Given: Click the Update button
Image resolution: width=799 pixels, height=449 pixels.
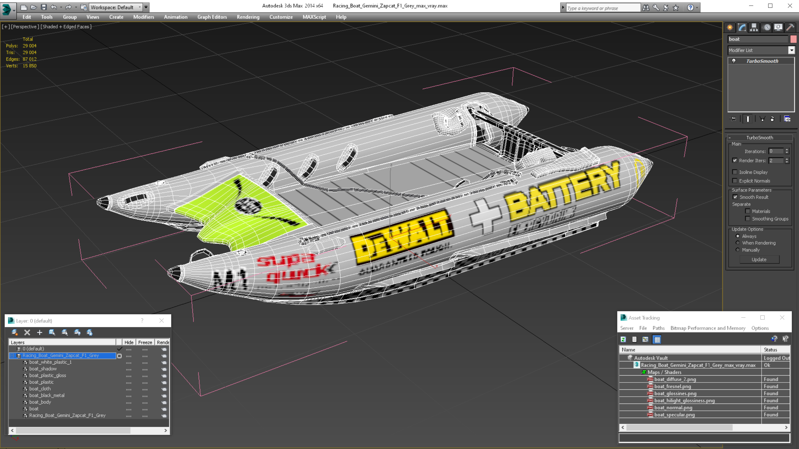Looking at the screenshot, I should pyautogui.click(x=759, y=259).
